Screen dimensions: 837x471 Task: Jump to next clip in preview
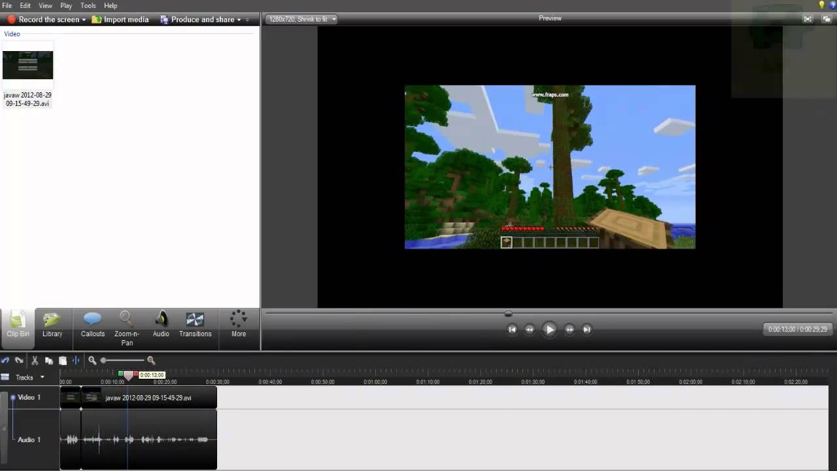coord(587,330)
